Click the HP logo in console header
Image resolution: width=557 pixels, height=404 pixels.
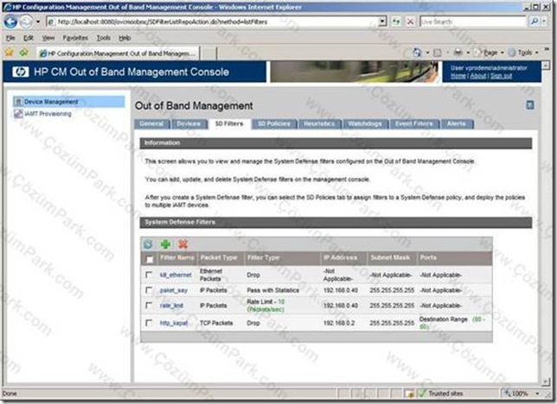20,72
